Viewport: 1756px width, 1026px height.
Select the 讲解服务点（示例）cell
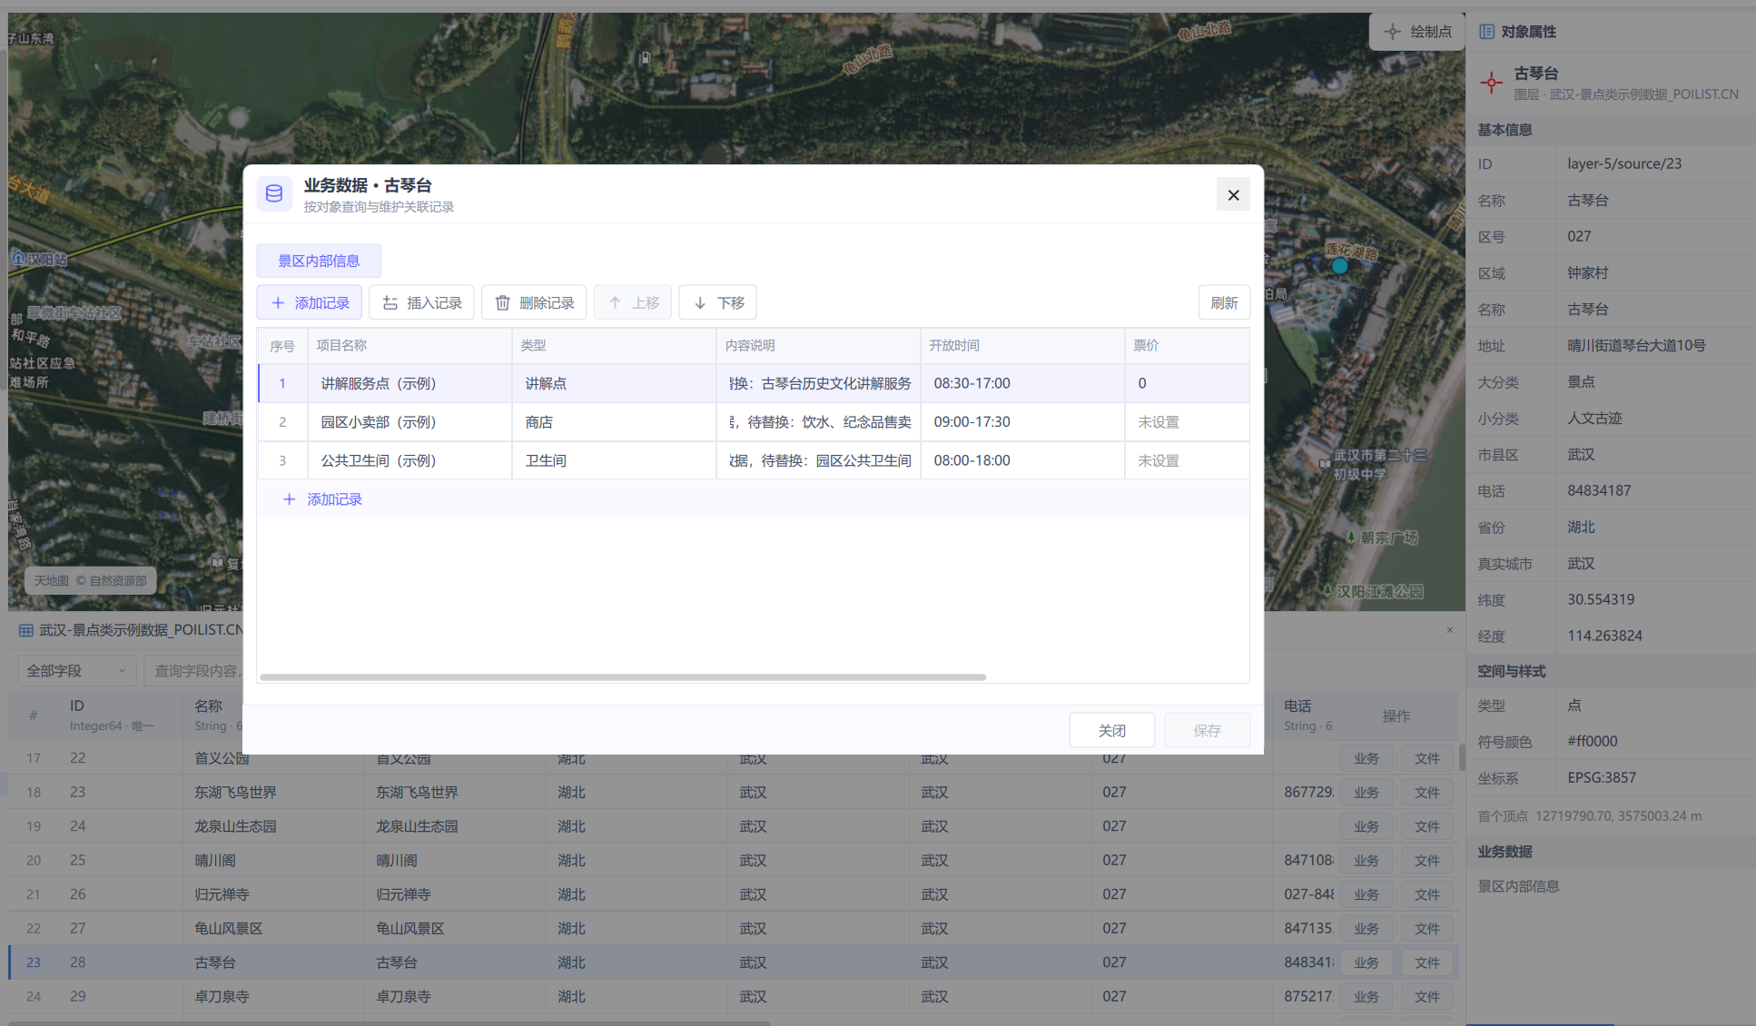pos(409,383)
